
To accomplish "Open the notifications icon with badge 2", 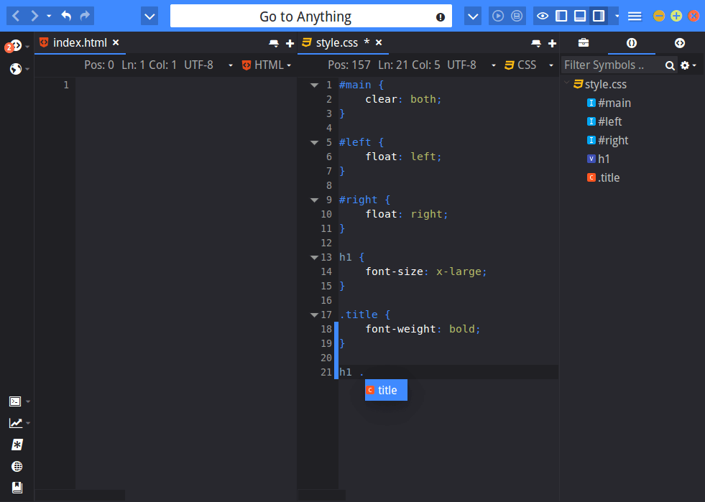I will point(15,45).
